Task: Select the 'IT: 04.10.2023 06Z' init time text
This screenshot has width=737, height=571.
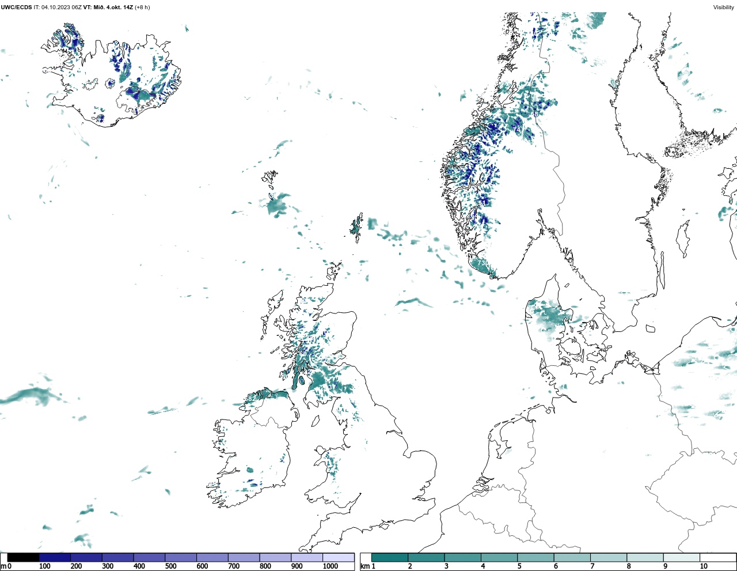Action: 58,7
